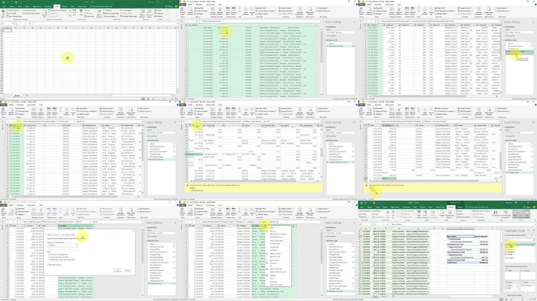Click the Insert Slicer icon

pos(419,212)
